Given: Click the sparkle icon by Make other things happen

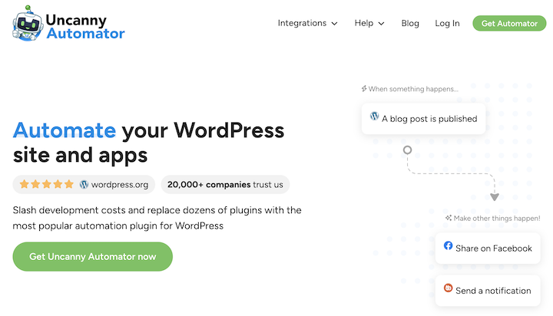Looking at the screenshot, I should [449, 218].
